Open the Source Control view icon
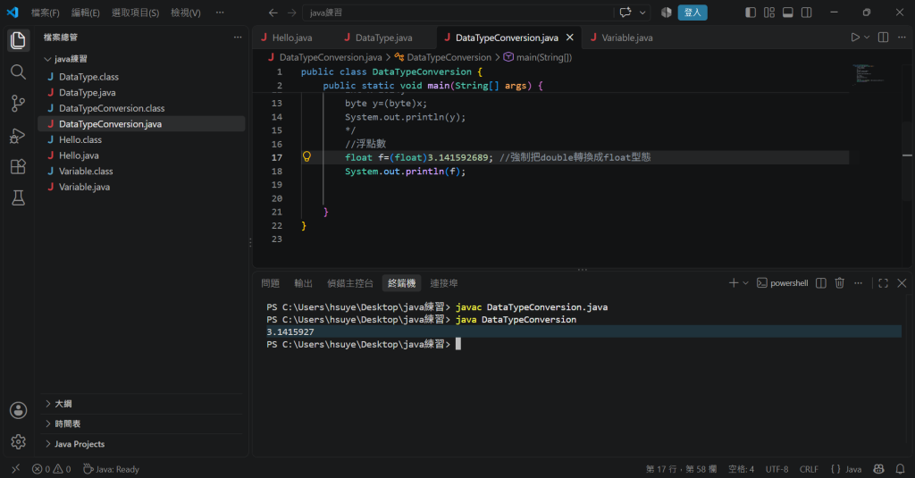Viewport: 915px width, 478px height. point(18,104)
